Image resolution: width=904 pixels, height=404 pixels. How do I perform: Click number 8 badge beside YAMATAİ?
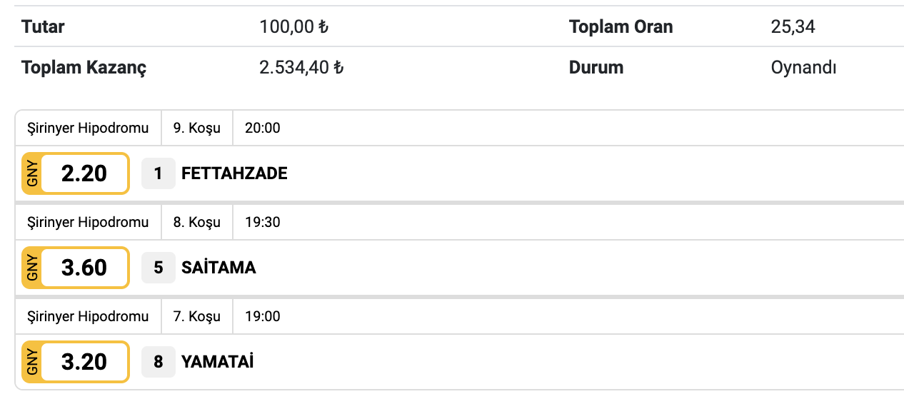[x=158, y=362]
